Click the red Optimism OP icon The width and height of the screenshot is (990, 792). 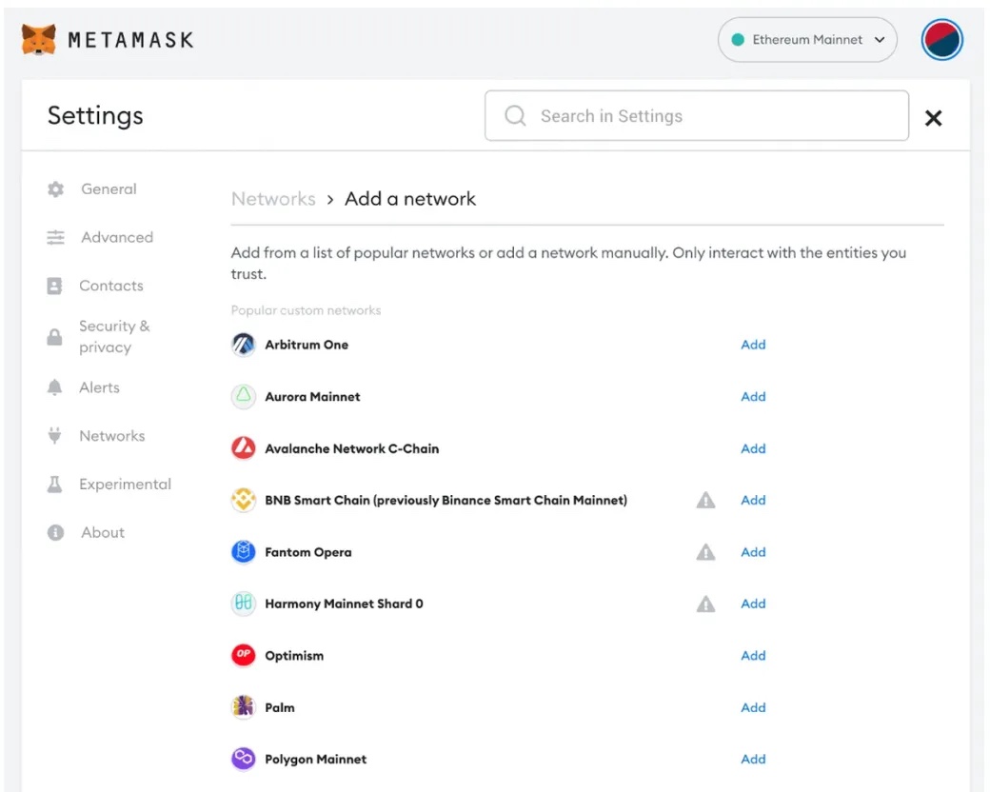(244, 655)
